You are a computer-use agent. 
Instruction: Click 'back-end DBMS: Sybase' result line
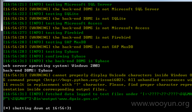[28, 70]
